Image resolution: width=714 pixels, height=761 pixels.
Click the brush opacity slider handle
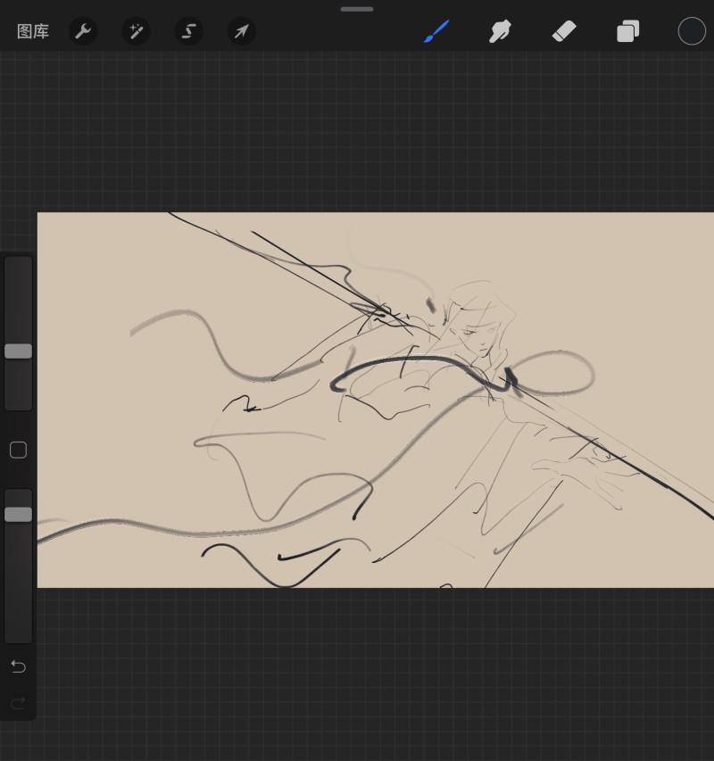click(19, 515)
